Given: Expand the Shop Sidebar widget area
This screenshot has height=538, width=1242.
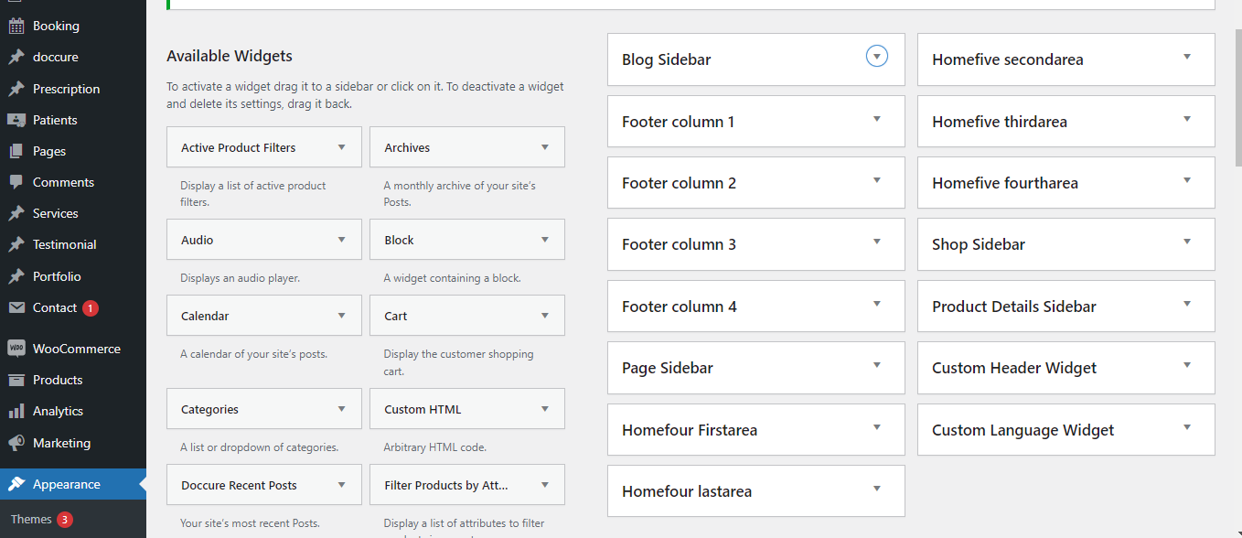Looking at the screenshot, I should (1186, 242).
